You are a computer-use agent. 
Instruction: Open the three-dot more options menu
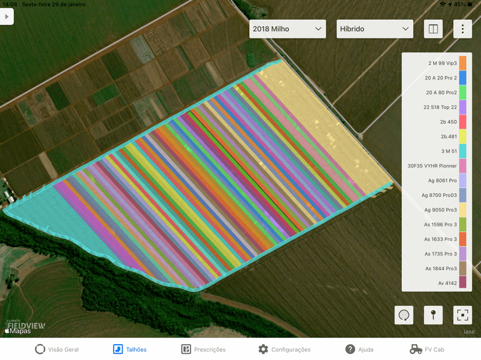coord(462,29)
